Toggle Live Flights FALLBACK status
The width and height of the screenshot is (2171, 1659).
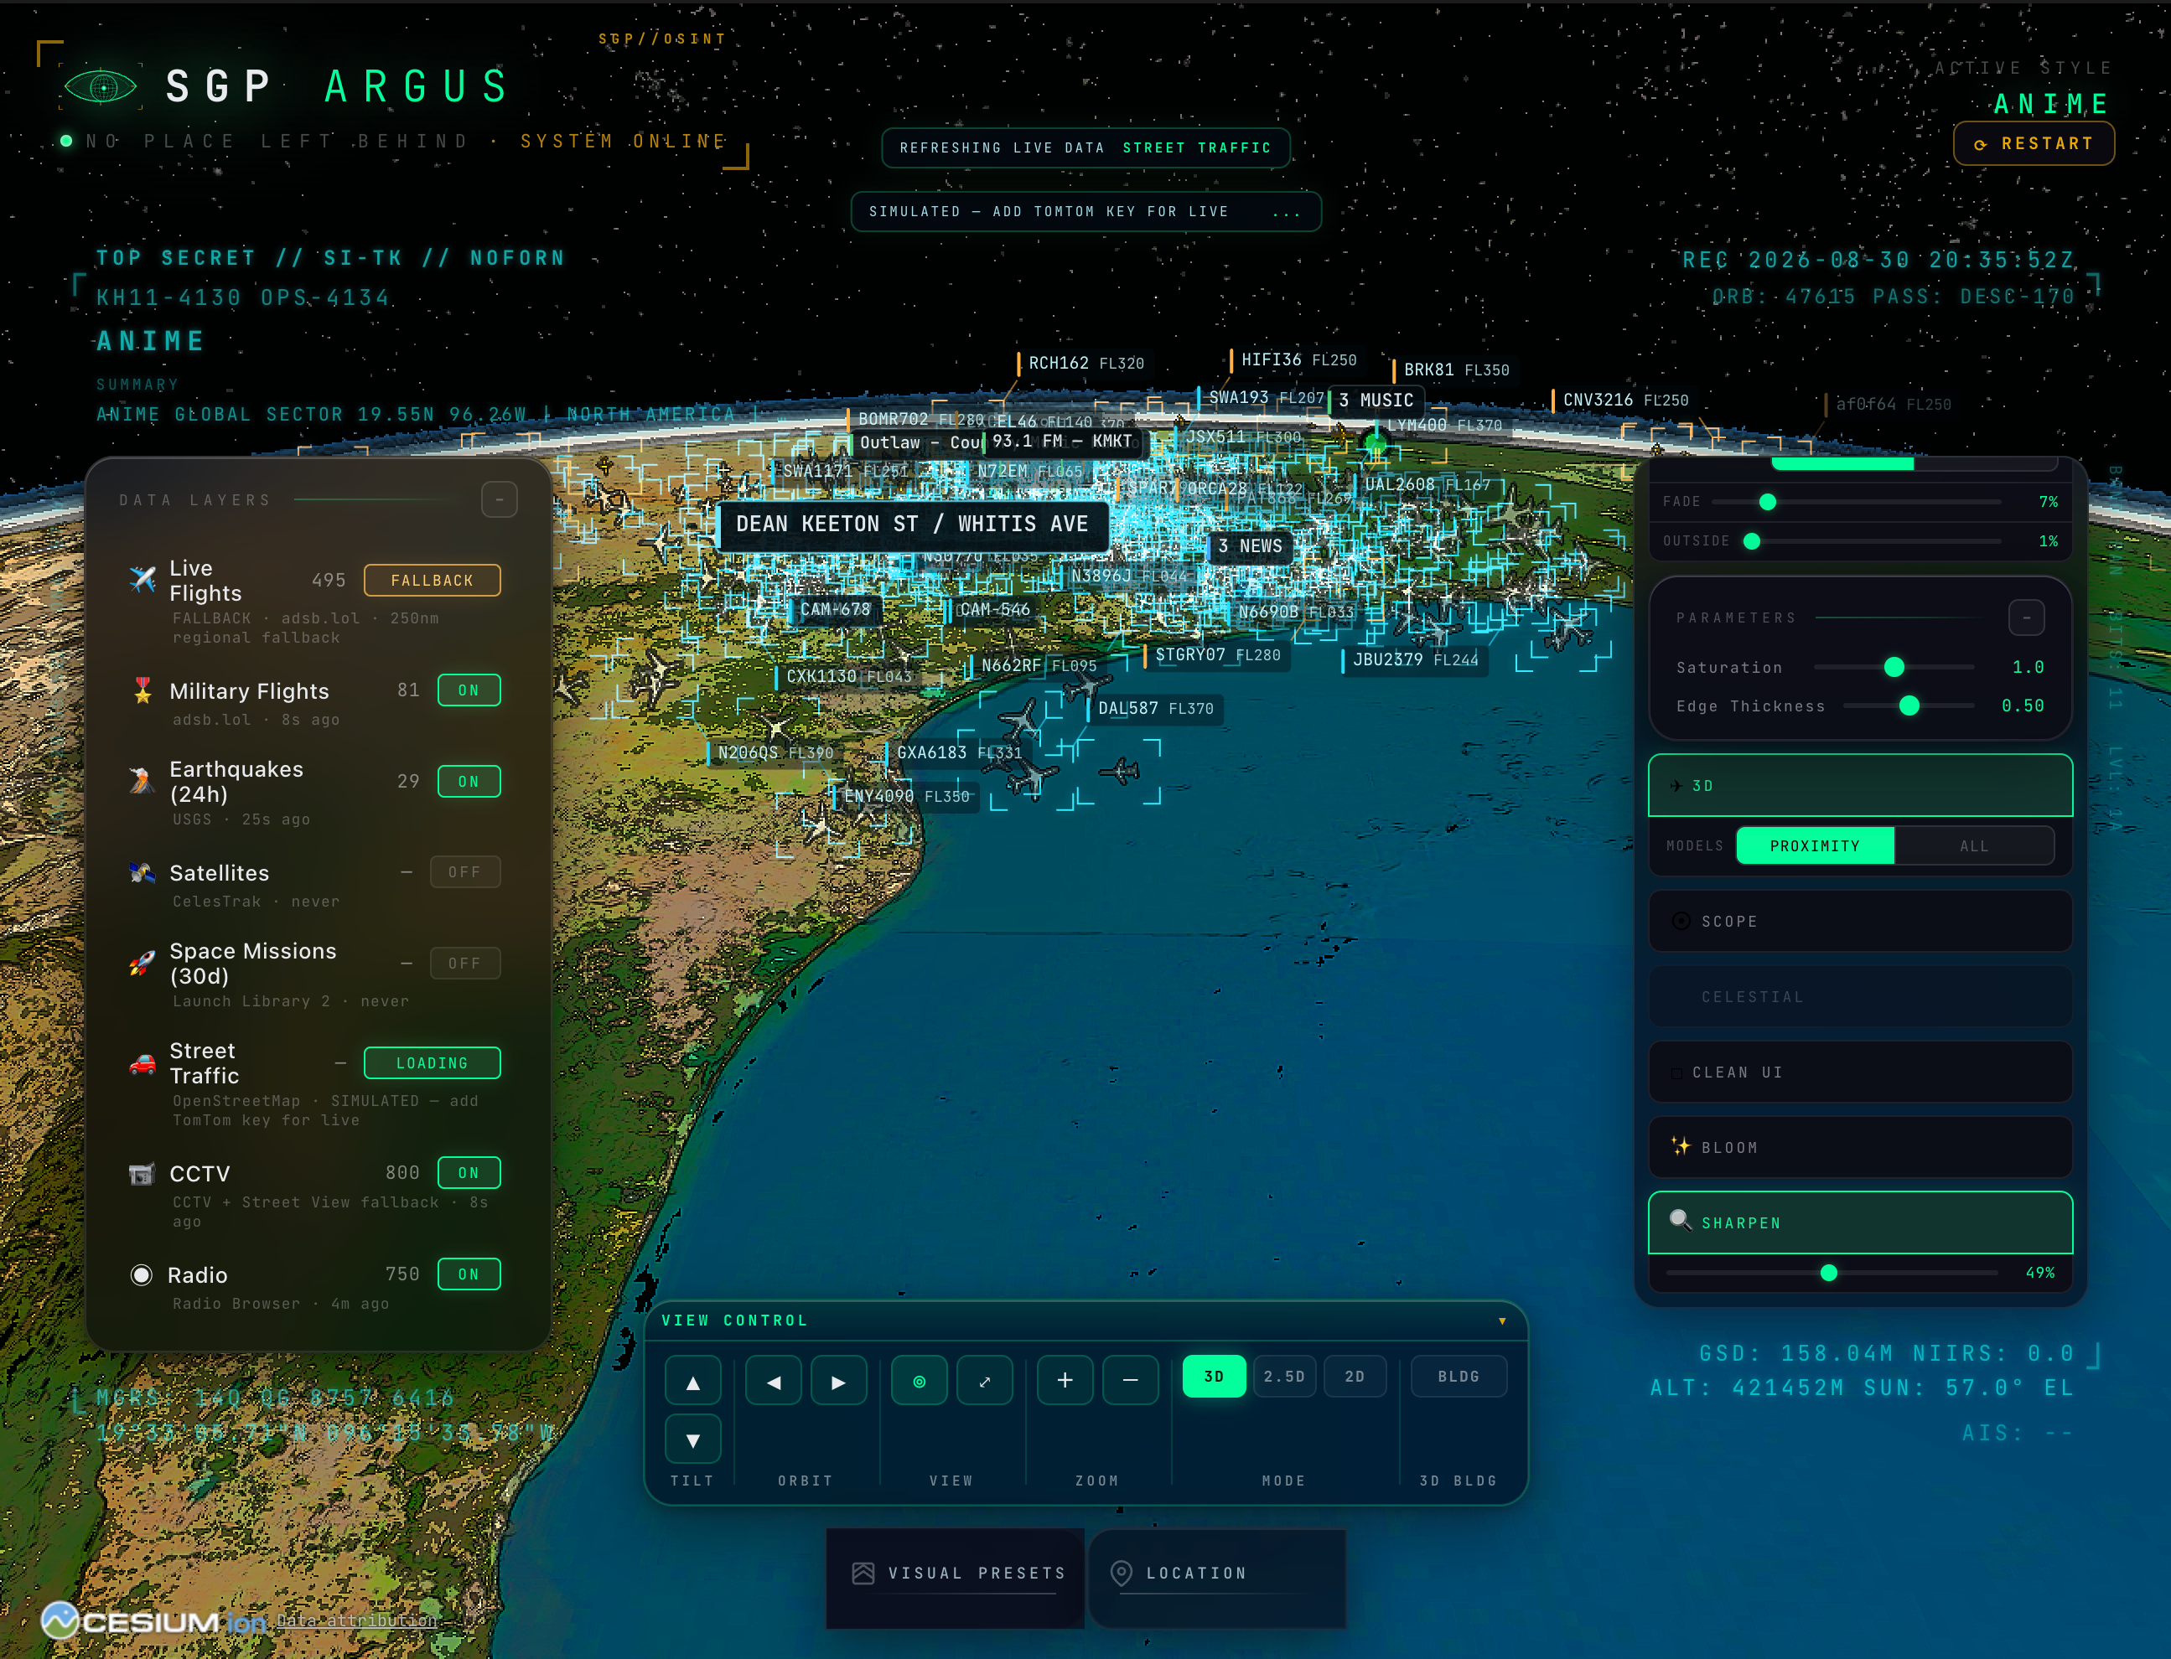pyautogui.click(x=432, y=581)
